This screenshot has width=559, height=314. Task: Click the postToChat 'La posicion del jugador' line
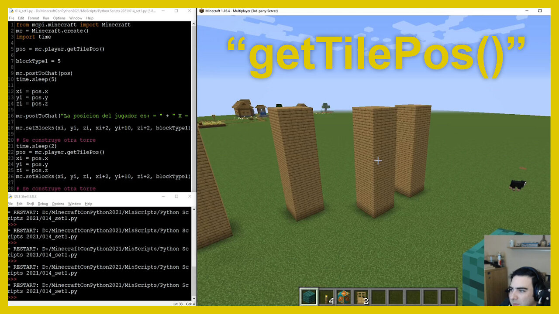click(x=102, y=116)
